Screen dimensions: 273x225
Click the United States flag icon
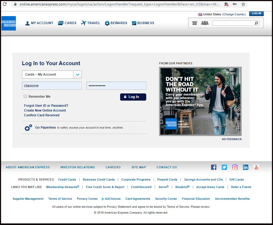click(x=200, y=14)
